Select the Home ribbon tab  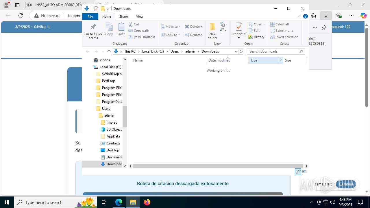tap(107, 16)
